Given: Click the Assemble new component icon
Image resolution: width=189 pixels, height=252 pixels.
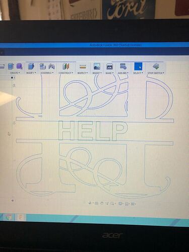Looking at the screenshot, I should pyautogui.click(x=43, y=66).
